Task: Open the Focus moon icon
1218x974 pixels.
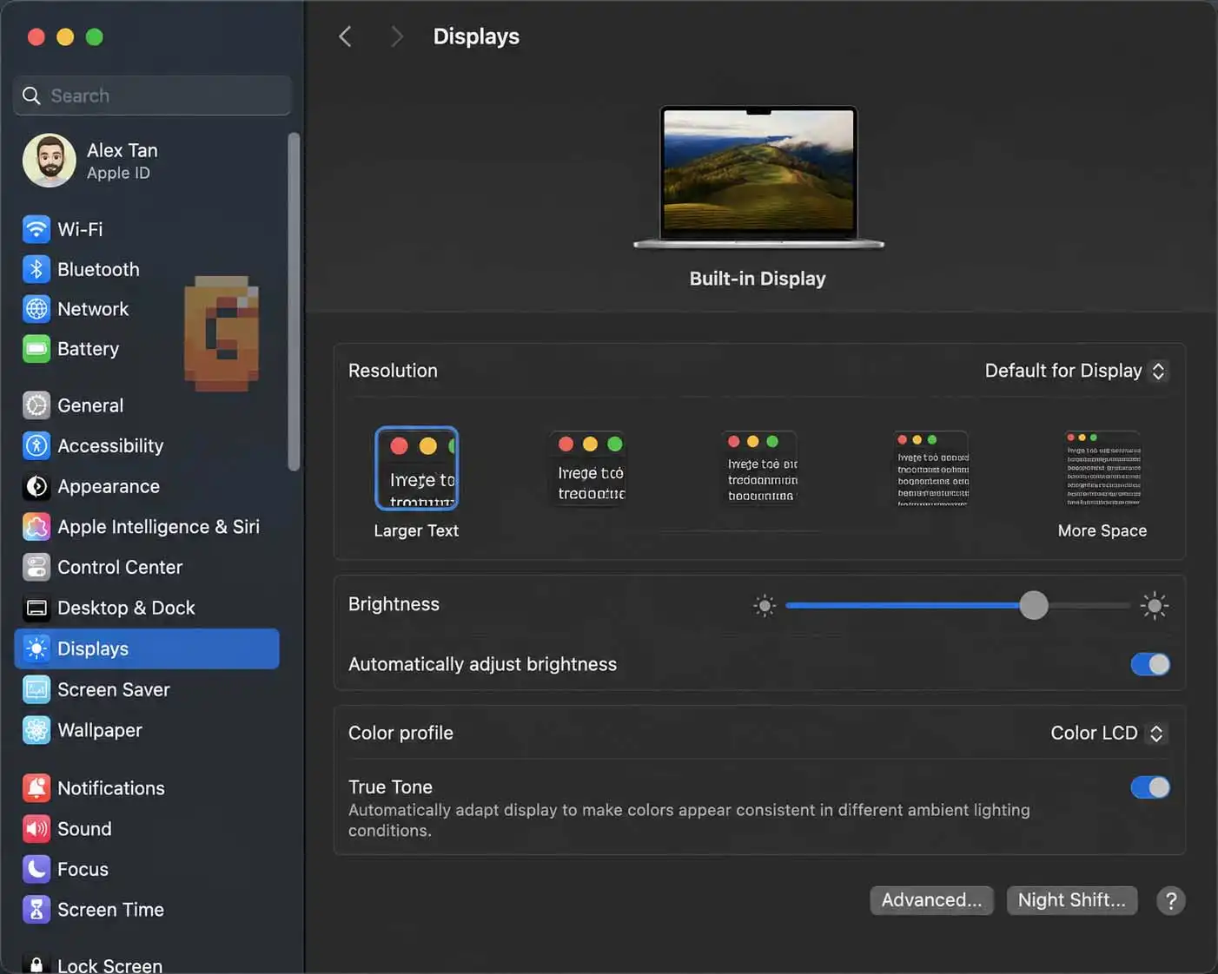Action: tap(36, 869)
